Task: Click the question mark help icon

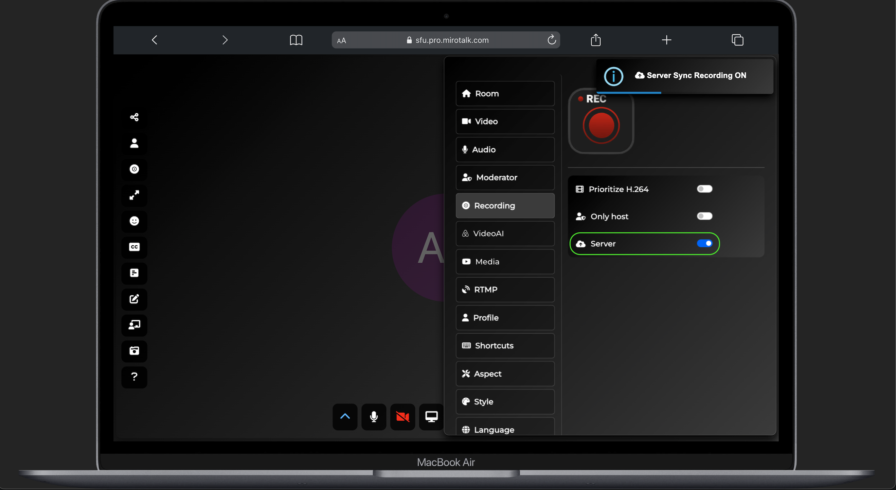Action: (134, 377)
